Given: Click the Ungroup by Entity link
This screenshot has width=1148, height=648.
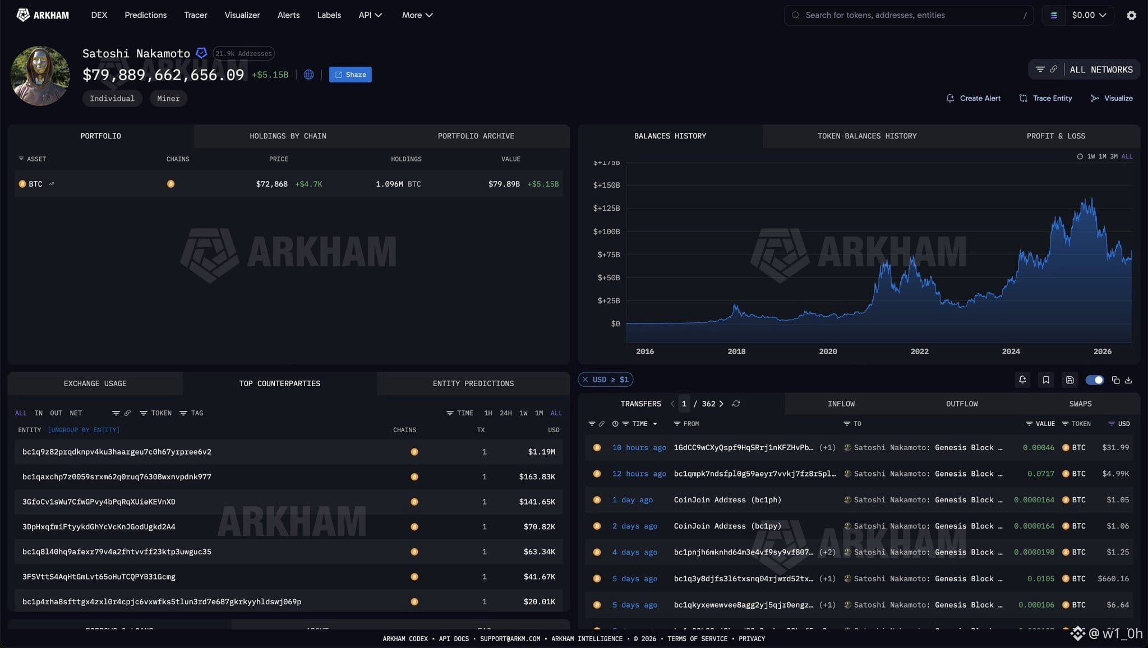Looking at the screenshot, I should click(x=84, y=430).
